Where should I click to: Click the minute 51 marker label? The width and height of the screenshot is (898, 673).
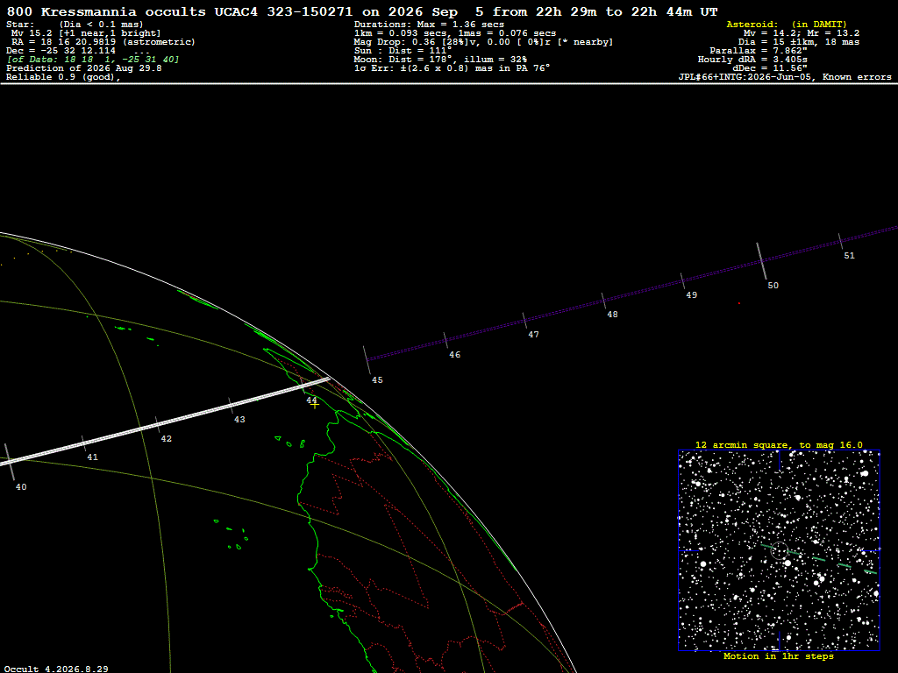click(x=849, y=256)
